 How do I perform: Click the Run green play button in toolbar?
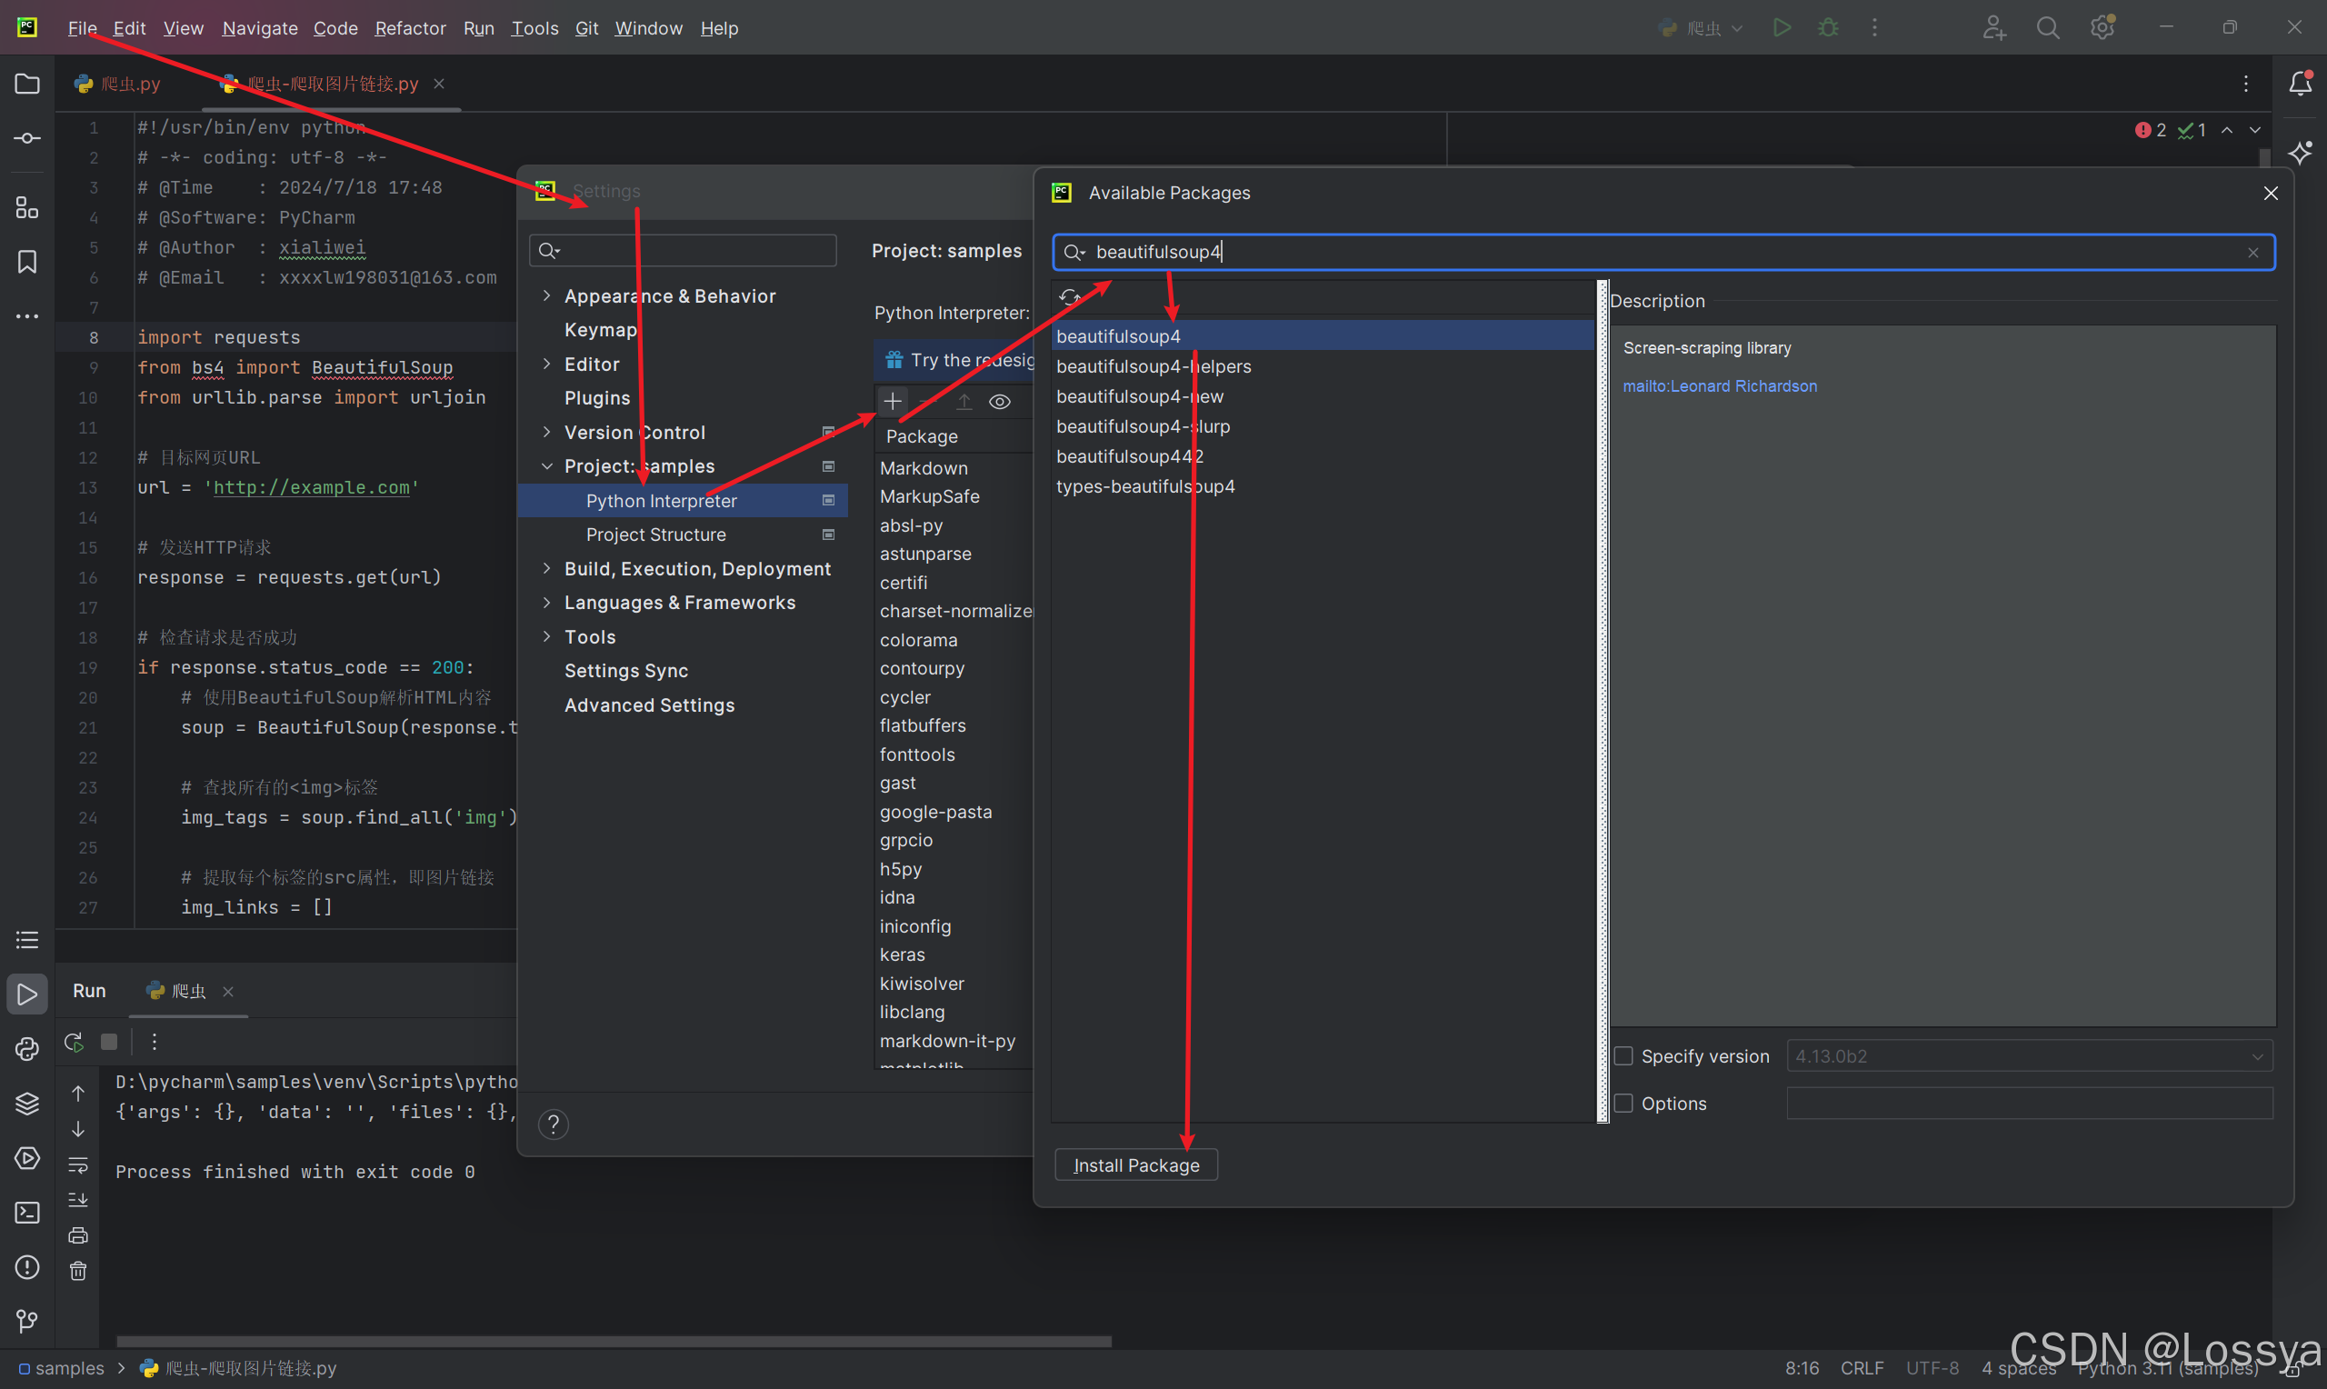click(x=1782, y=28)
